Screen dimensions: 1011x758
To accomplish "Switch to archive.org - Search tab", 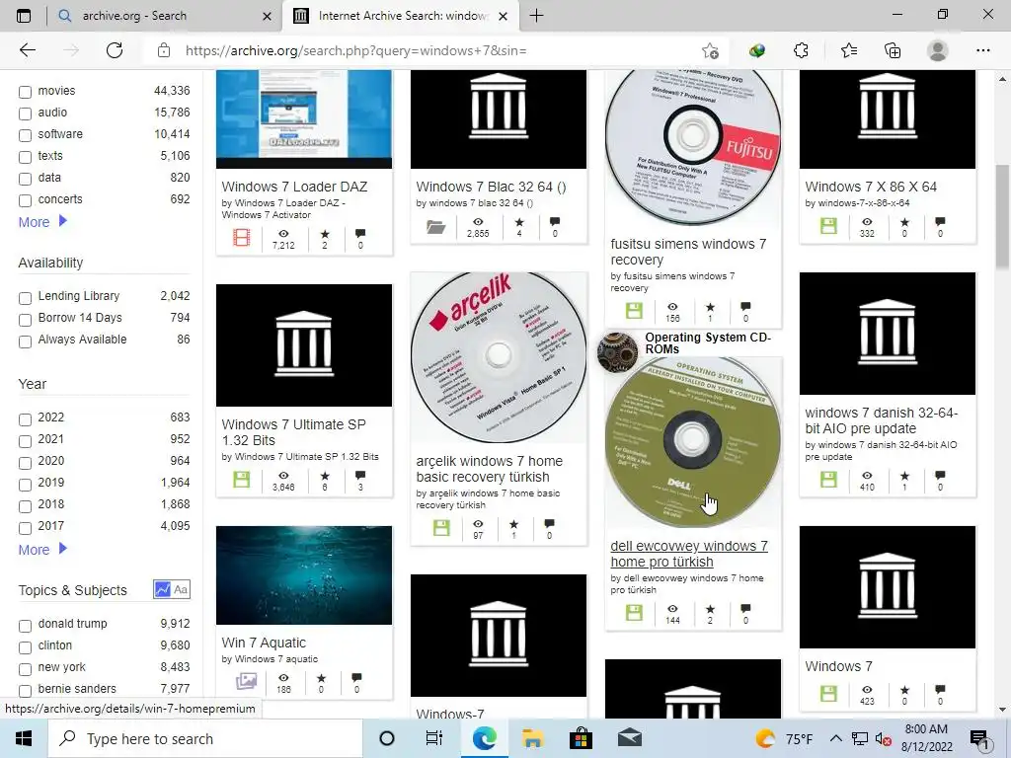I will point(165,16).
